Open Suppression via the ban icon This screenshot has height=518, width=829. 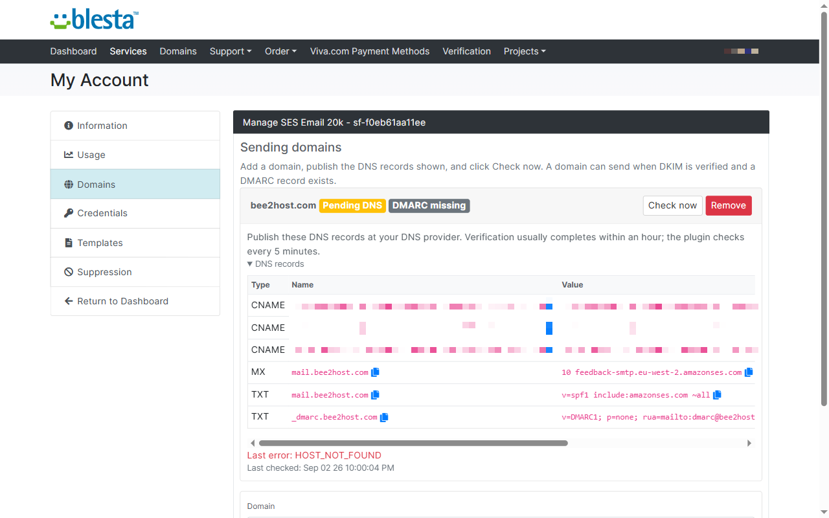click(69, 272)
